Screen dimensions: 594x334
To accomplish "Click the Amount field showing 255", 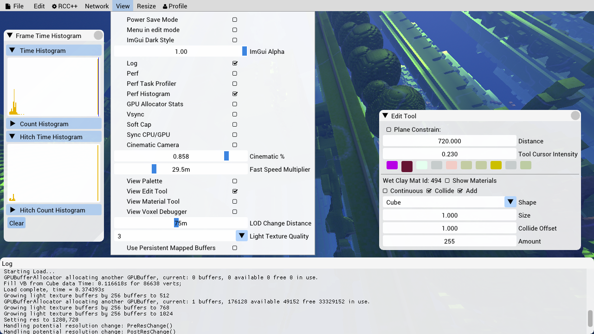I will pos(449,241).
